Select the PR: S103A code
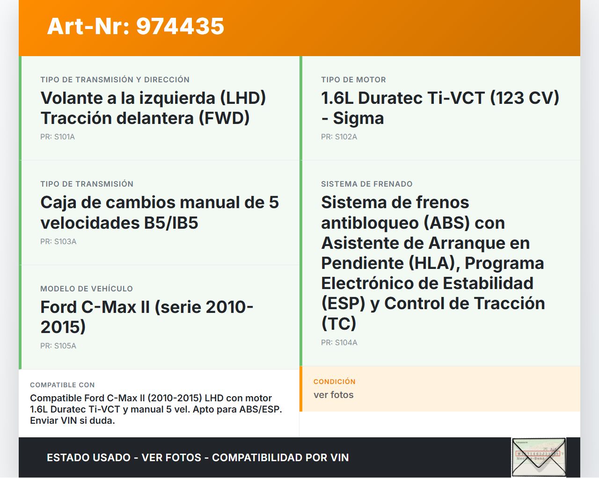 click(x=58, y=242)
